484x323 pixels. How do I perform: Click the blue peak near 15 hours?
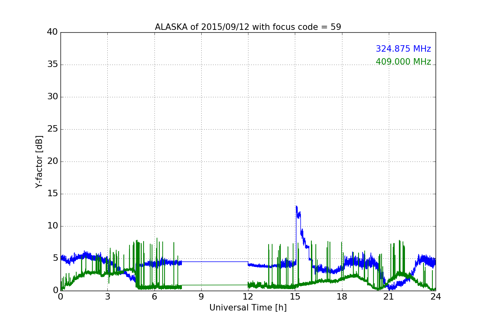(296, 207)
